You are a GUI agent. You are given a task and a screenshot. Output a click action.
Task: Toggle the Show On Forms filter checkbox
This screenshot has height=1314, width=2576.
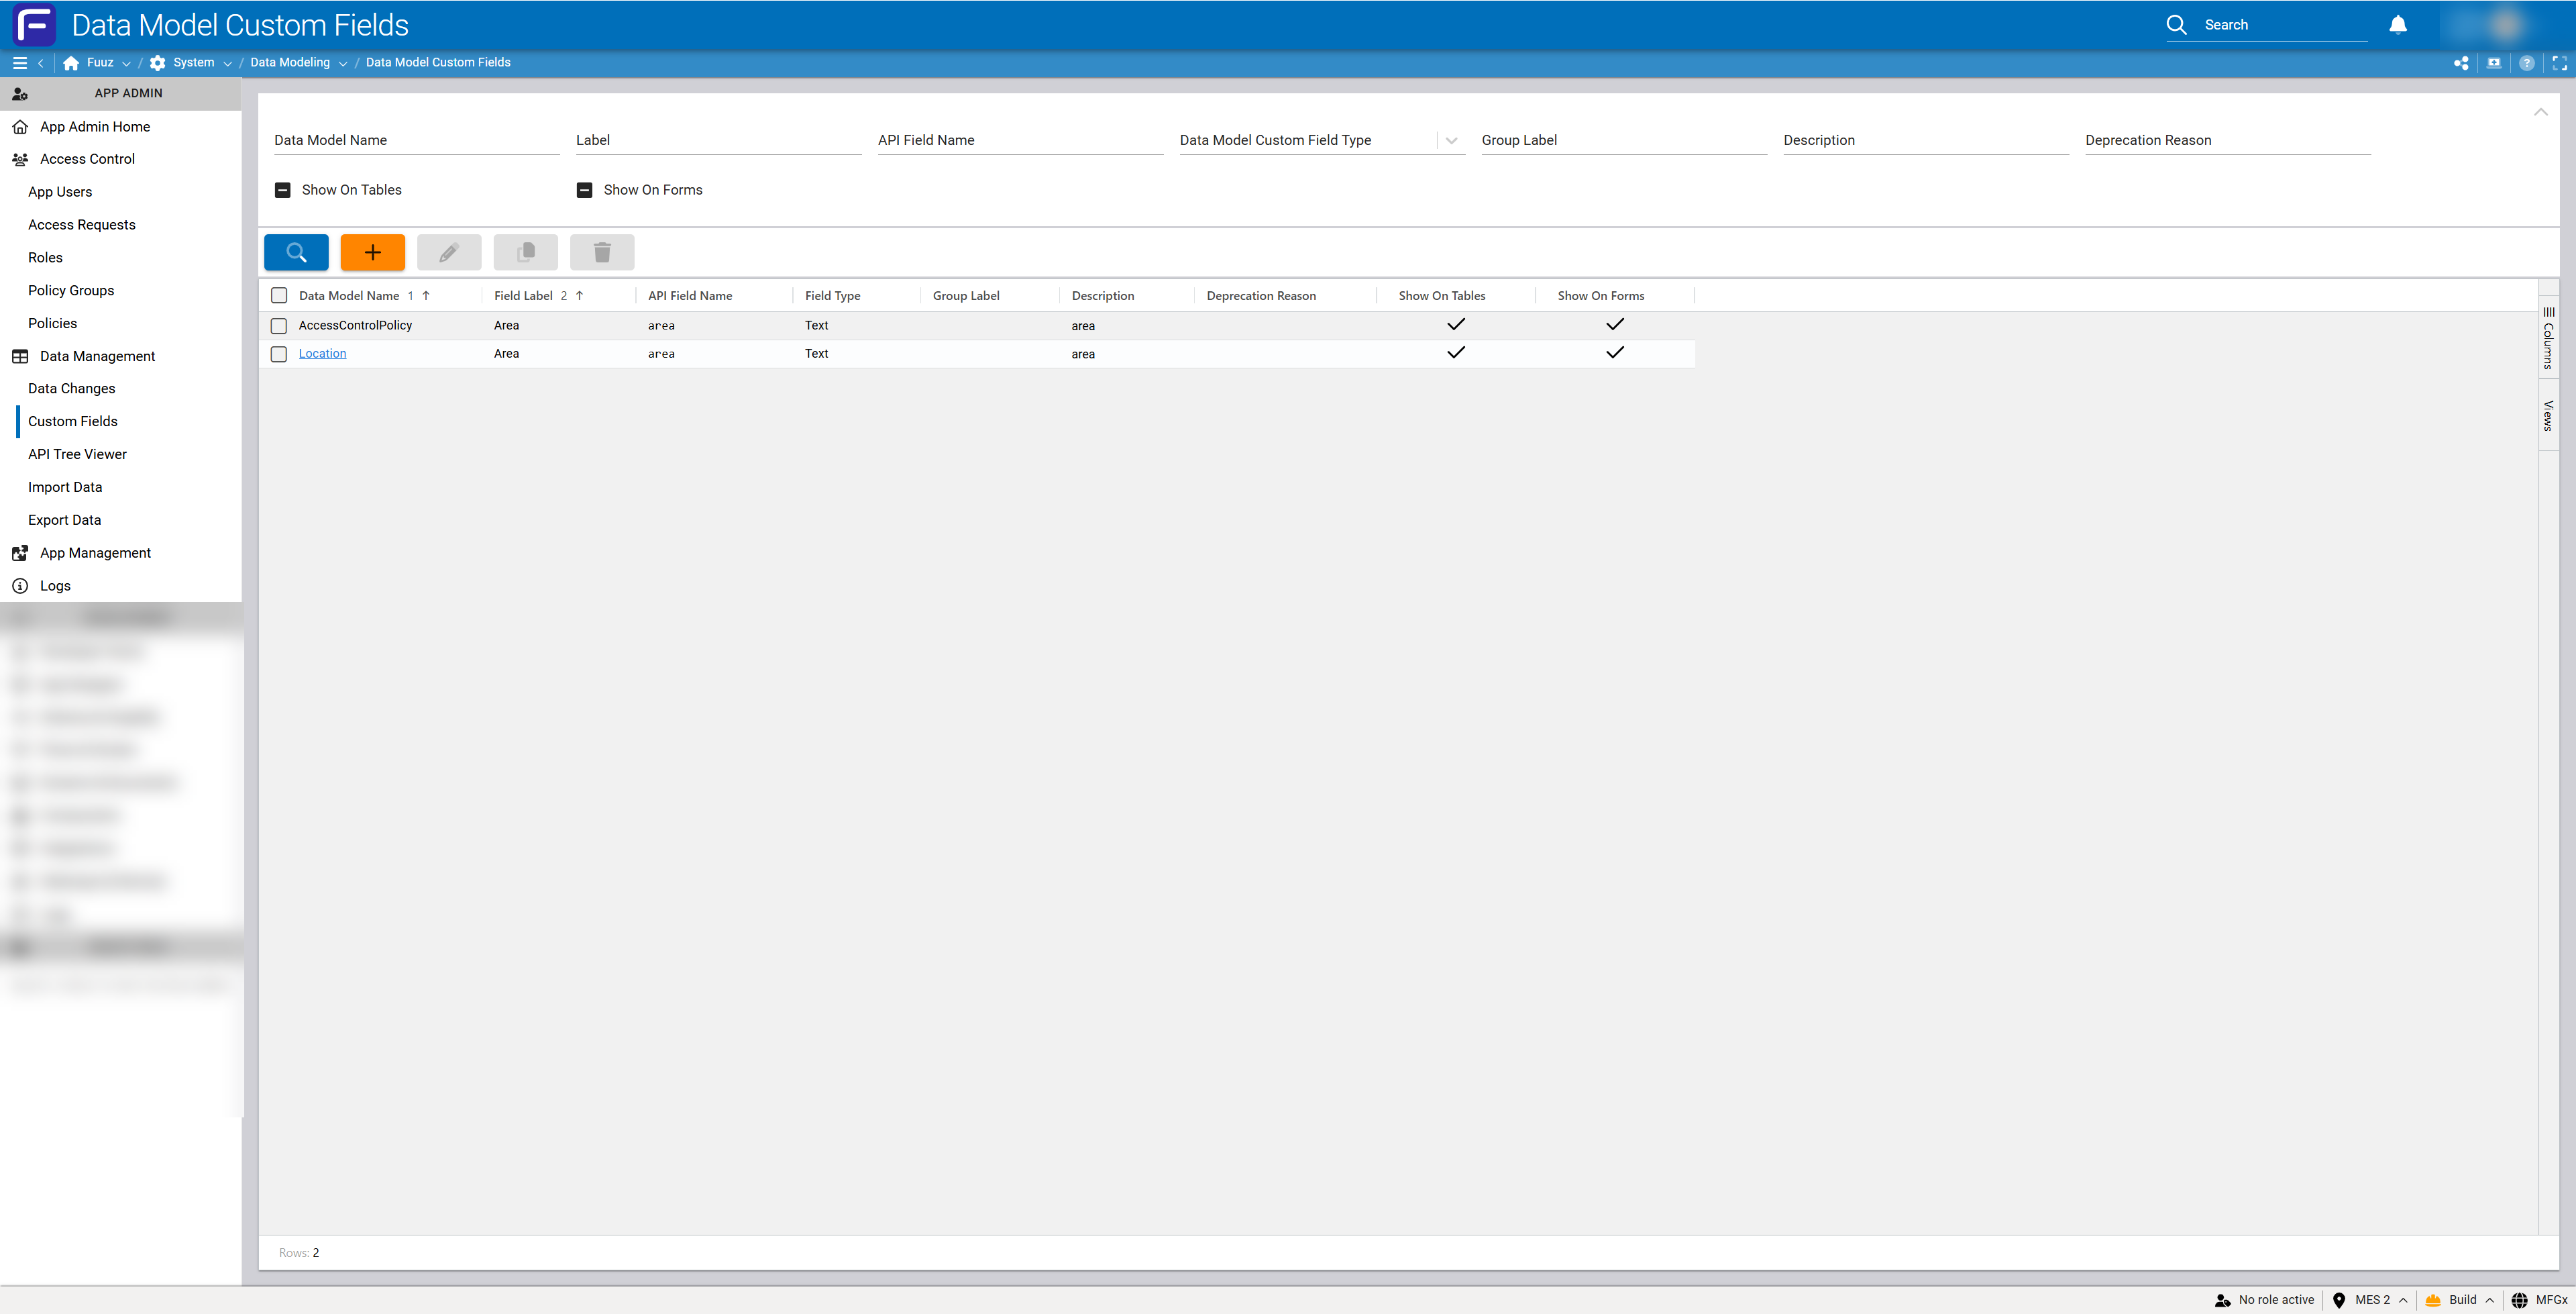[585, 190]
